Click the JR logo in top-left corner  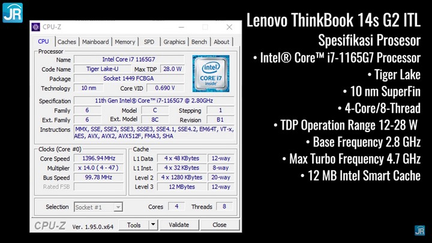(13, 13)
